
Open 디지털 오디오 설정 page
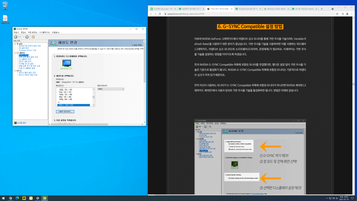(26, 64)
